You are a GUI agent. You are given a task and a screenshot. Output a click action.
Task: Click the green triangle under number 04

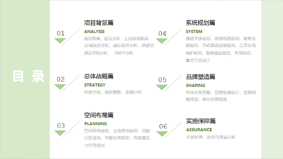tap(162, 41)
